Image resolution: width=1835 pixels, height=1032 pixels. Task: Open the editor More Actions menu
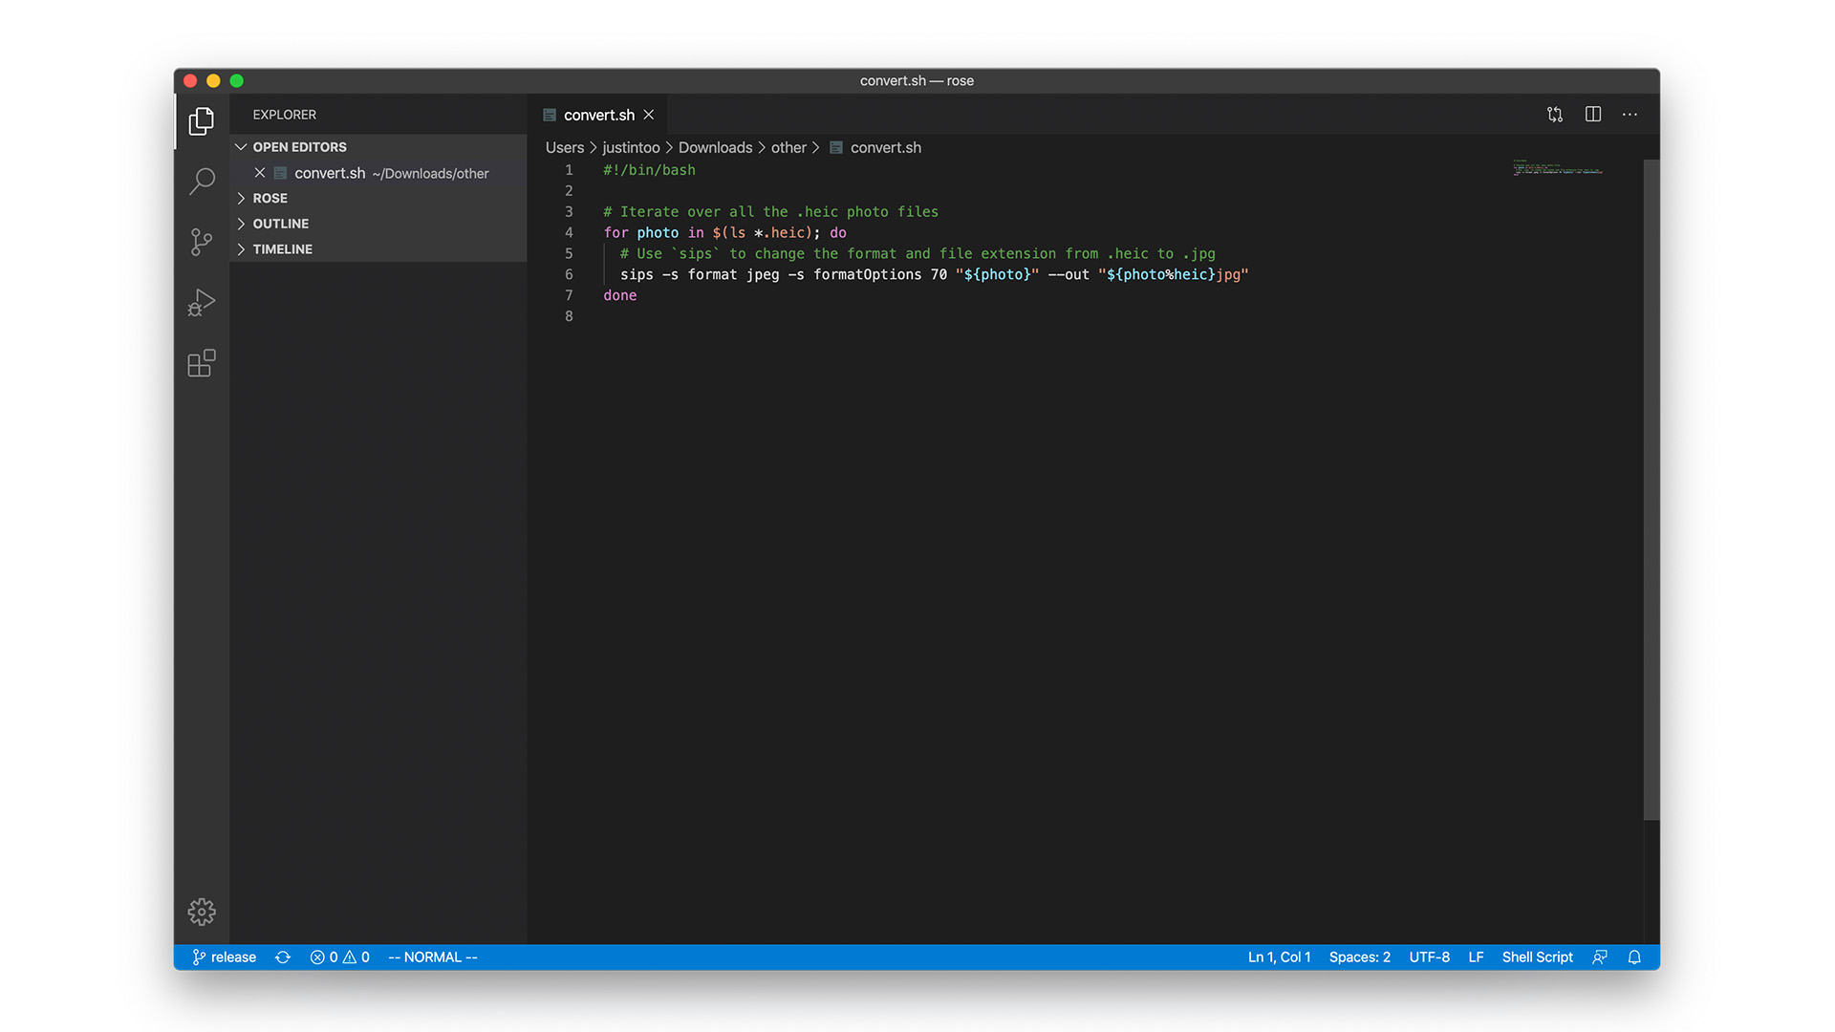click(1630, 115)
